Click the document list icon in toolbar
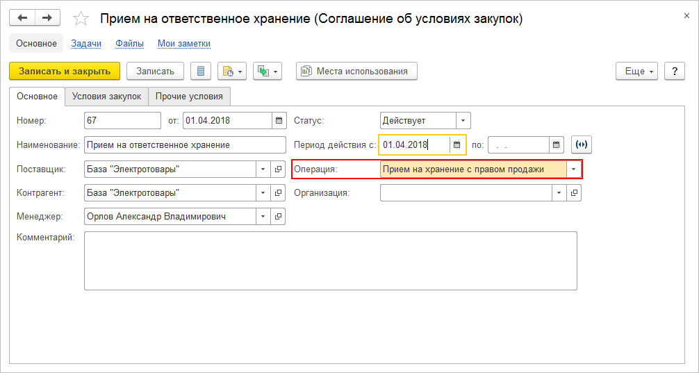 [x=201, y=71]
